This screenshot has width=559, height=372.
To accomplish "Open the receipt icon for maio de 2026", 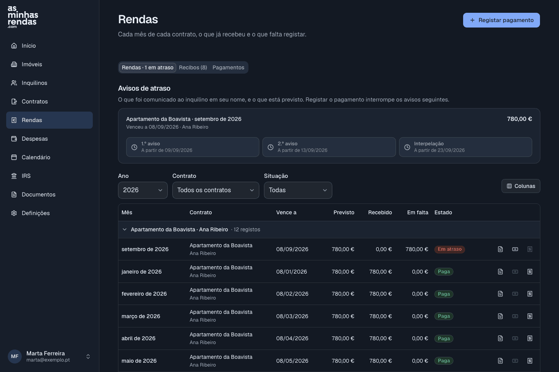I will (530, 361).
